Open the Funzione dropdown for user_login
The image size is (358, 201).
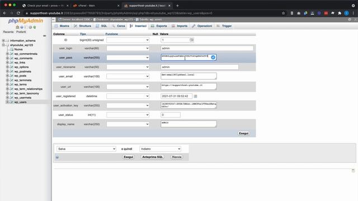coord(128,48)
